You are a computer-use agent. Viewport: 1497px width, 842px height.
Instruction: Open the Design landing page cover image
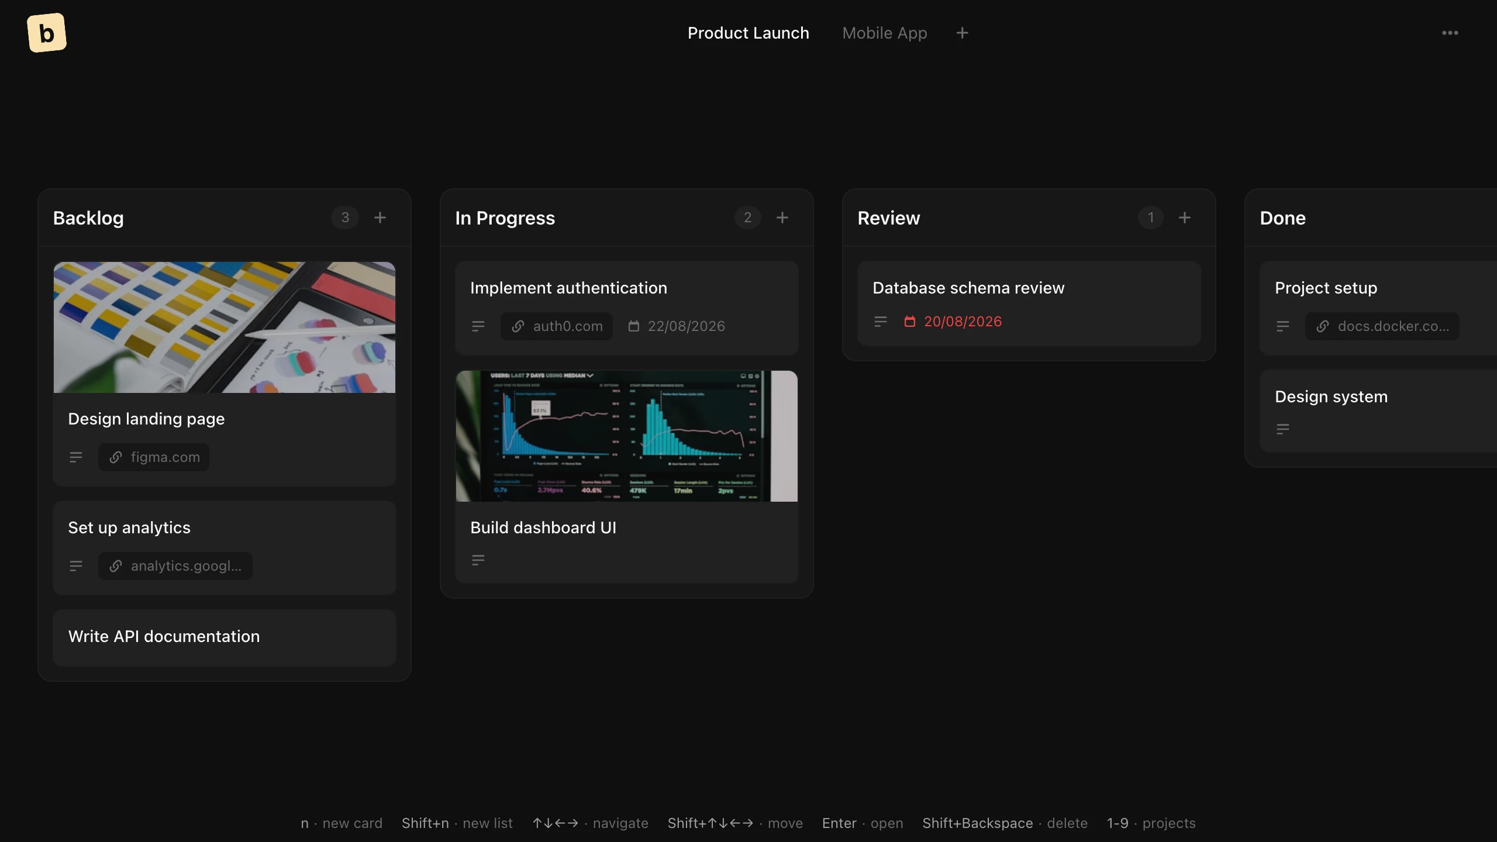point(225,327)
